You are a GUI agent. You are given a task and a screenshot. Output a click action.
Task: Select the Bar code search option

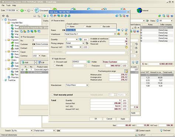pyautogui.click(x=101, y=27)
